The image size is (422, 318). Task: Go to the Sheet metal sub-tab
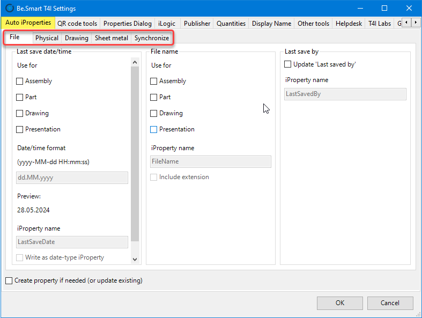pos(111,38)
